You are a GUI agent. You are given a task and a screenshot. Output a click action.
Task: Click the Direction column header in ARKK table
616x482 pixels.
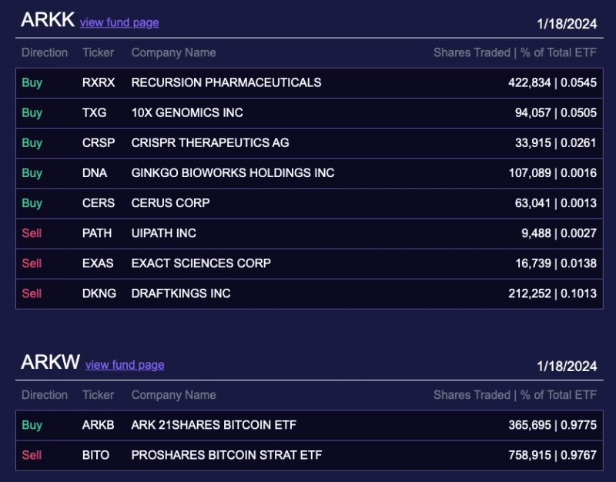click(45, 52)
